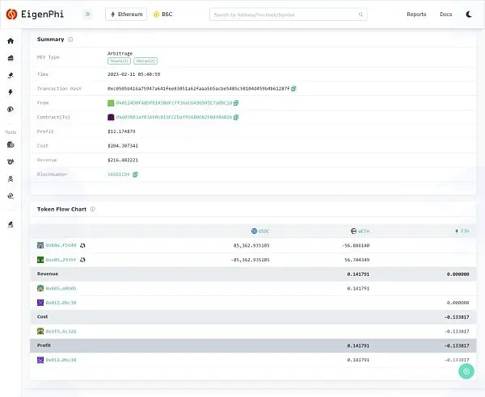Copy the Contract(To) address
Image resolution: width=485 pixels, height=397 pixels.
236,117
